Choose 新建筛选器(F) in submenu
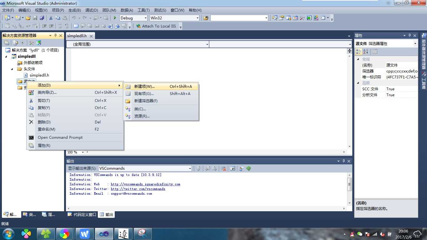This screenshot has height=240, width=427. pyautogui.click(x=161, y=101)
